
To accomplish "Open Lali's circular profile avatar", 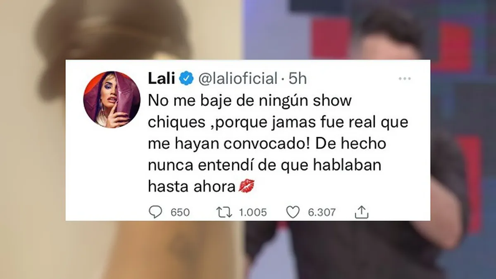I will tap(112, 99).
